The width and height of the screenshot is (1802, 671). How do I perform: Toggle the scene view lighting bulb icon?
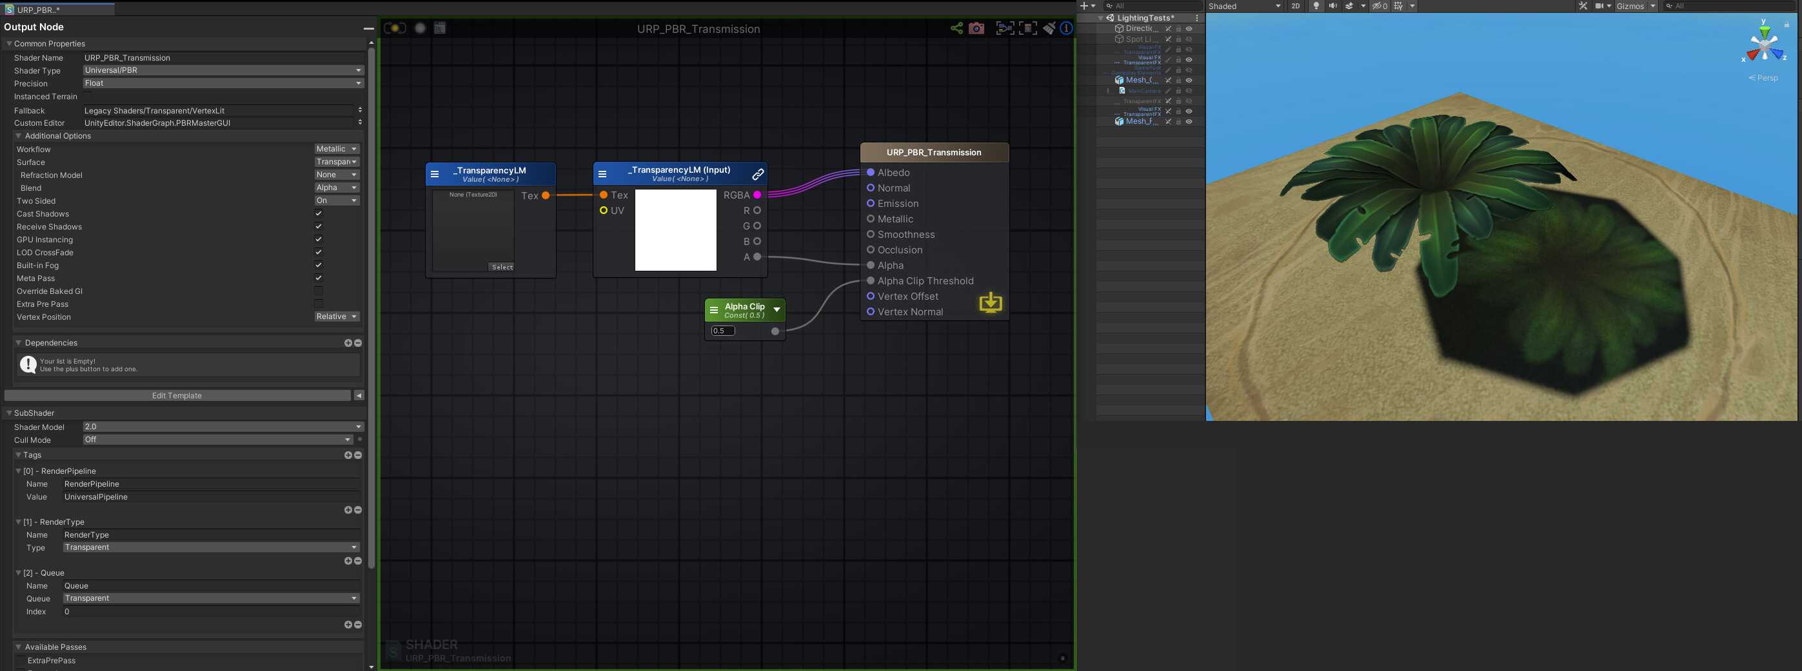click(x=1317, y=6)
